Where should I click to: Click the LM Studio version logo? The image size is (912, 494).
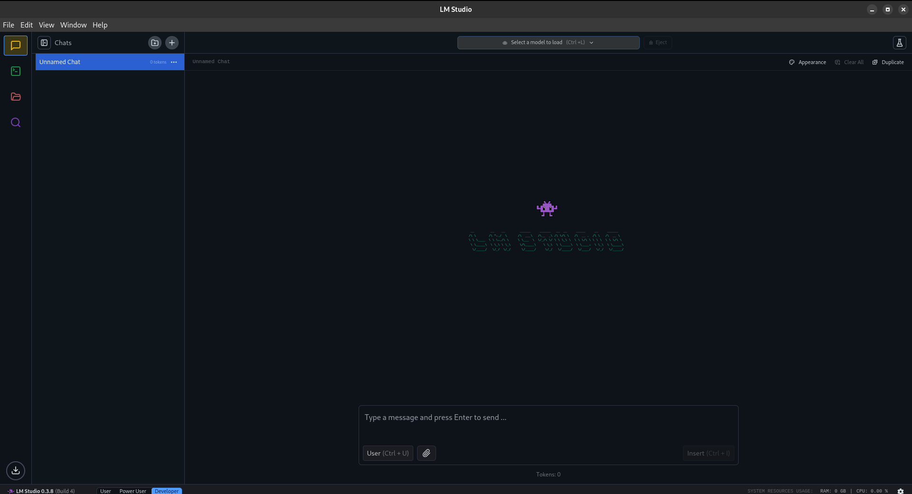coord(11,491)
